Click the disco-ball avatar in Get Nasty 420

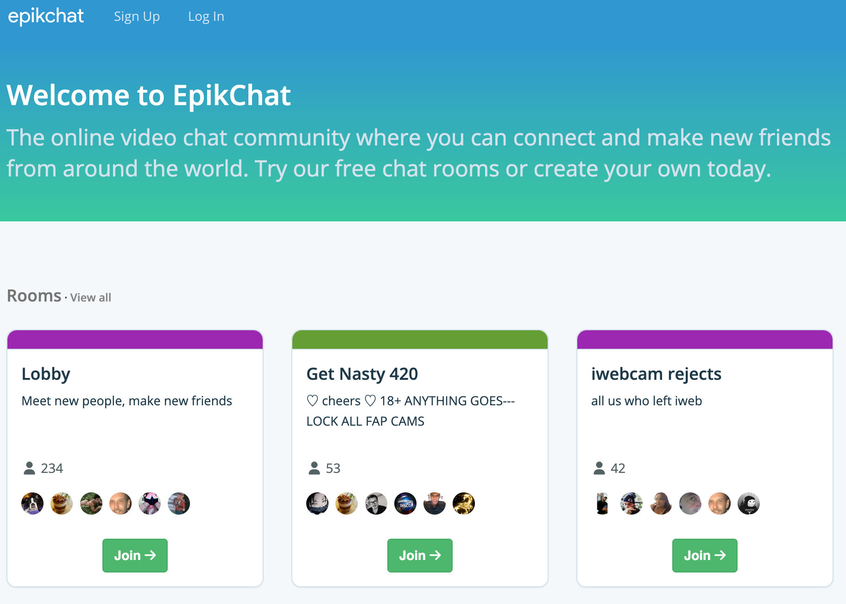point(405,503)
